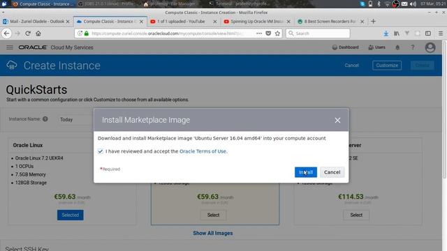Open Show All Images link
This screenshot has width=447, height=251.
[x=212, y=233]
